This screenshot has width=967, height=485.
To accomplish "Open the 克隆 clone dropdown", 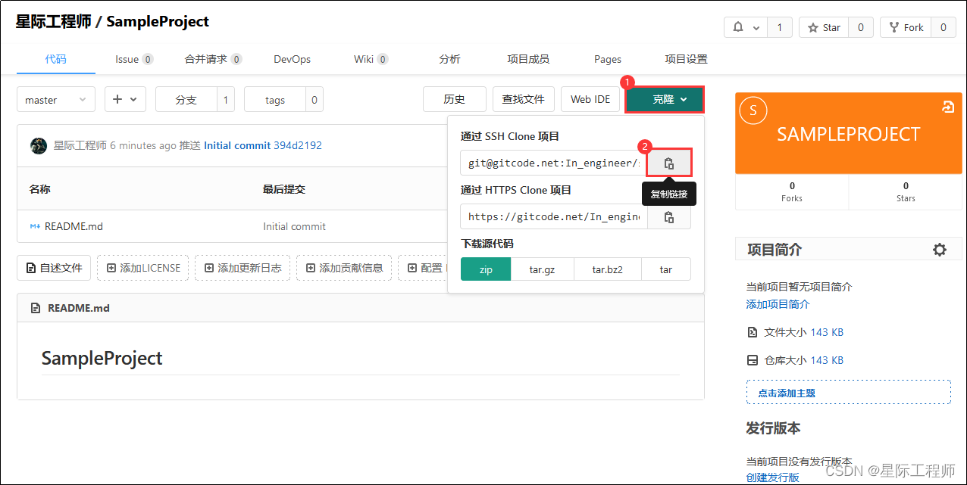I will (665, 99).
